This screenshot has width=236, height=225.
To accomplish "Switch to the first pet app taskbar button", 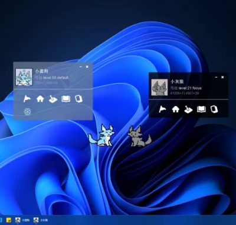I will 22,220.
